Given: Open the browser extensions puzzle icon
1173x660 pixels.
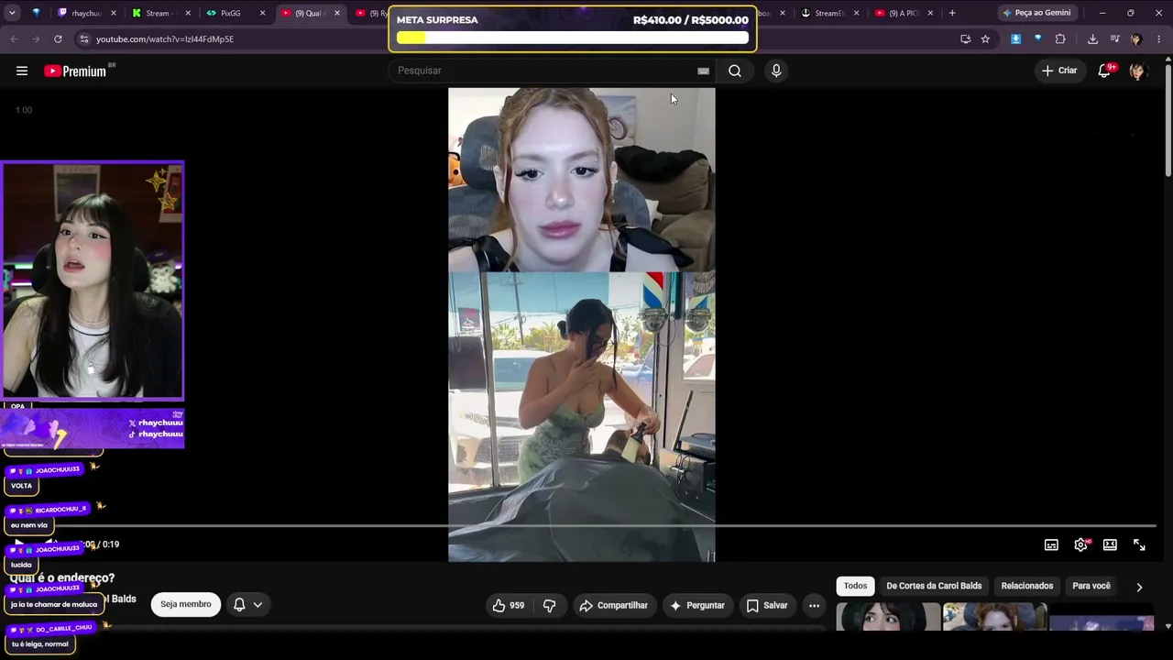Looking at the screenshot, I should point(1060,39).
